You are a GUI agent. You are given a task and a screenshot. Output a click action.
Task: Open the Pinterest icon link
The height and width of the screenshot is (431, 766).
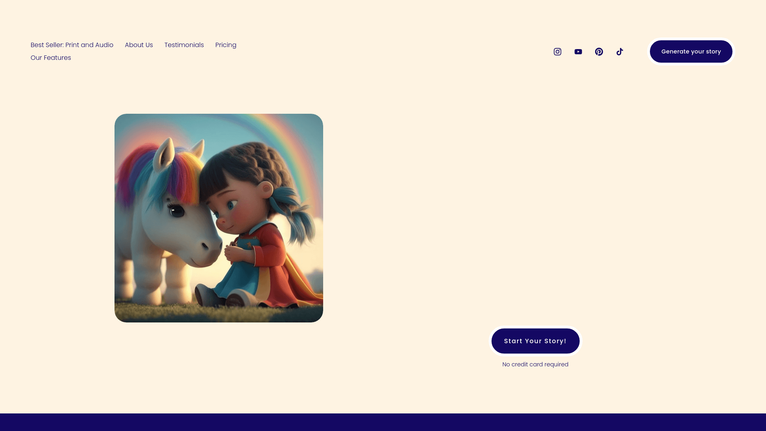click(599, 51)
